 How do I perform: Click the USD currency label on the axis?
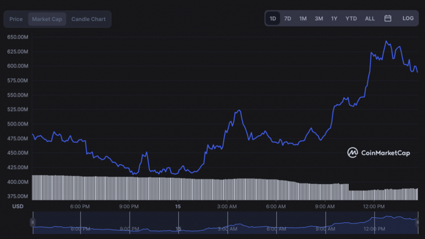click(x=18, y=207)
